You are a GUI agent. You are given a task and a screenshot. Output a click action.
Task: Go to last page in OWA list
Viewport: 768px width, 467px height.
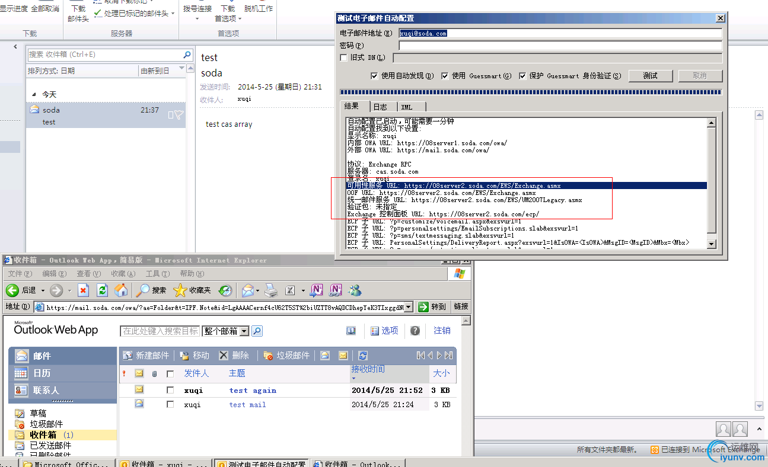[x=449, y=356]
